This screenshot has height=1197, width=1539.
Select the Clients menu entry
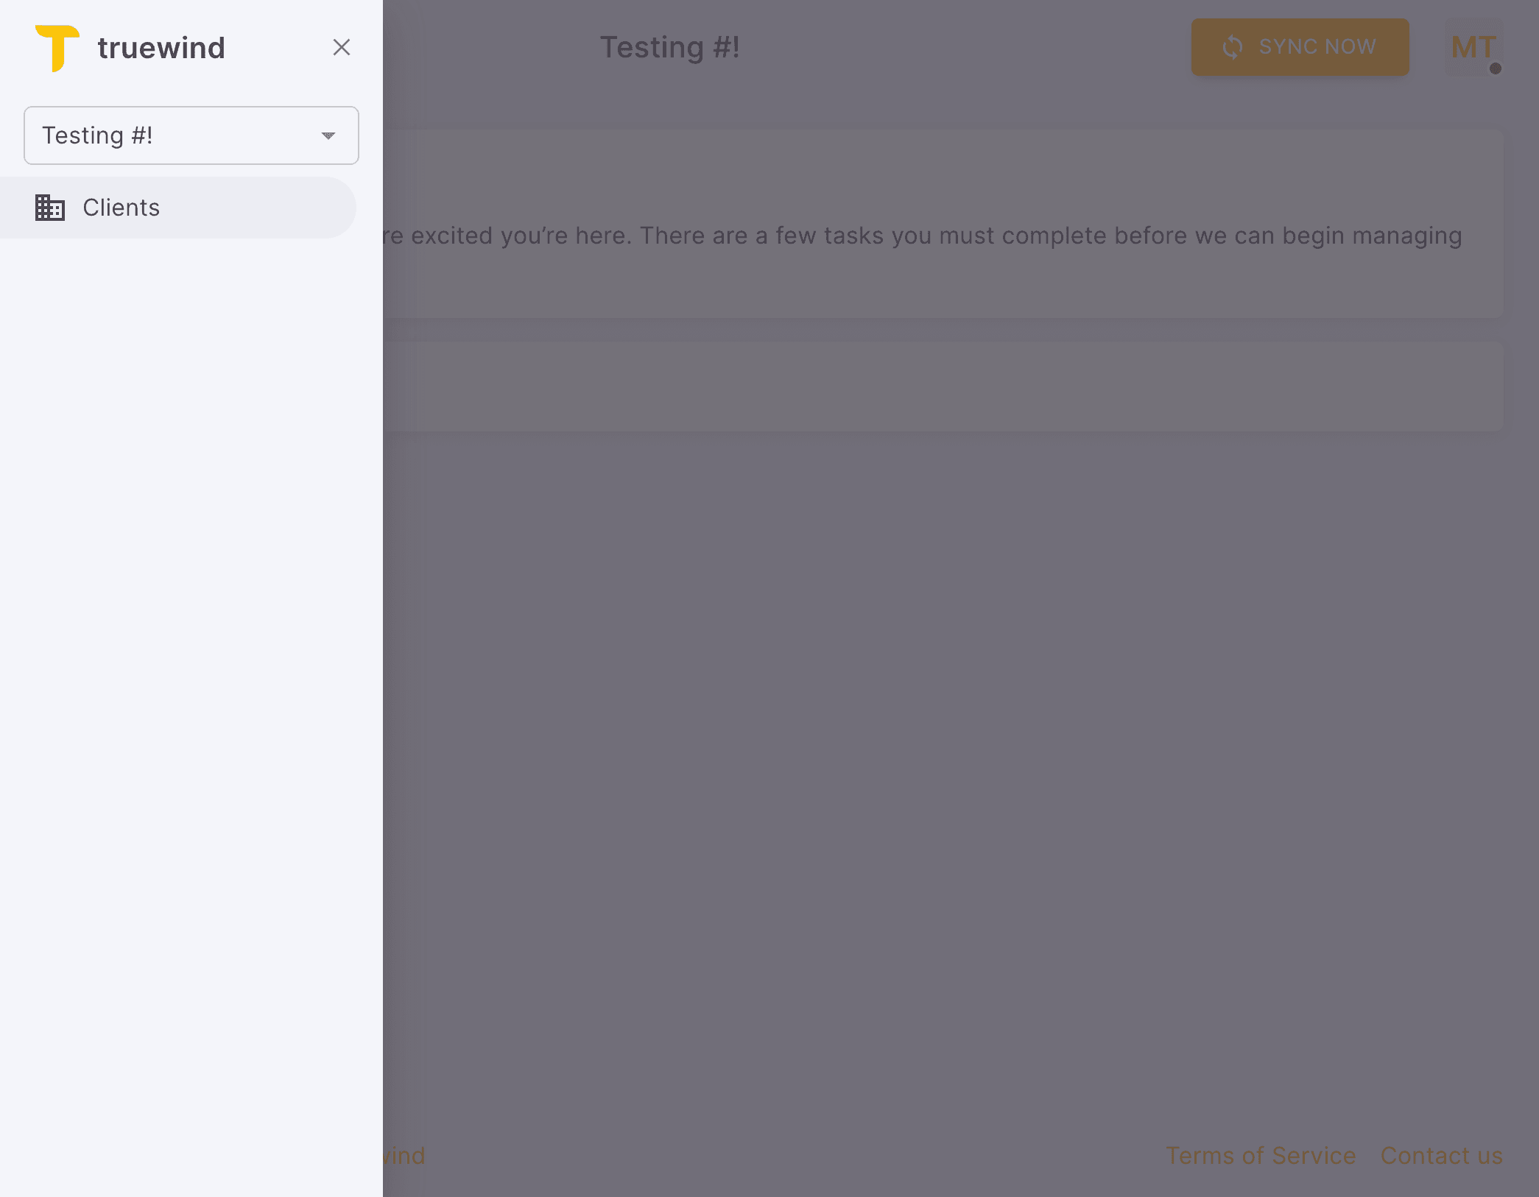point(120,207)
